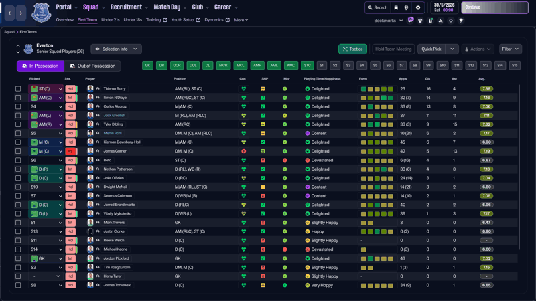Open the circular scouting bookmark icon
Image resolution: width=536 pixels, height=301 pixels.
point(450,21)
